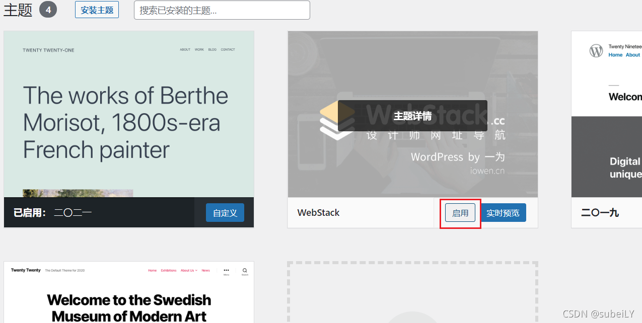Click the 已启用: 二〇二一 label
Image resolution: width=642 pixels, height=323 pixels.
pyautogui.click(x=53, y=213)
